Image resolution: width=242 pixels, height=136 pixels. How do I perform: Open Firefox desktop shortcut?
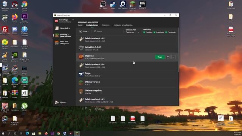click(x=15, y=18)
